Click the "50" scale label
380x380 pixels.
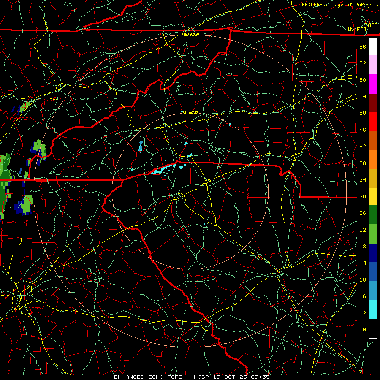coord(363,113)
